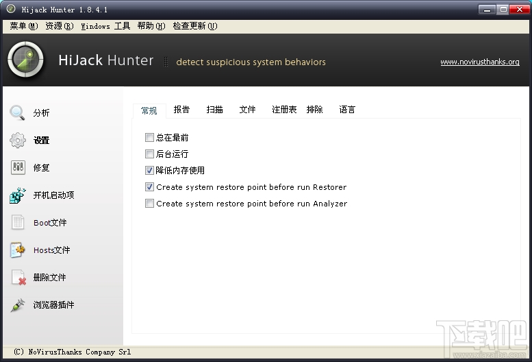Click the delete file icon with red X

tap(18, 278)
